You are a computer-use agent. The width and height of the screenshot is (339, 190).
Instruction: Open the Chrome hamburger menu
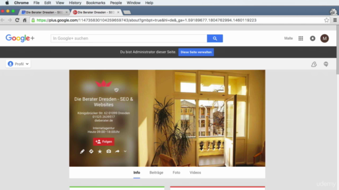coord(335,20)
